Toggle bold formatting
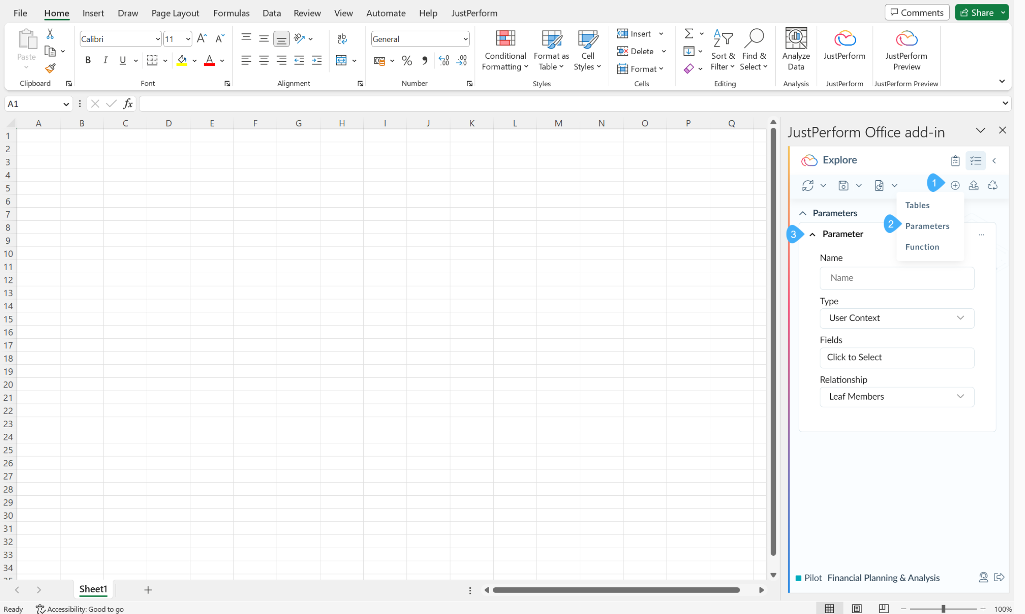This screenshot has width=1025, height=614. tap(88, 60)
